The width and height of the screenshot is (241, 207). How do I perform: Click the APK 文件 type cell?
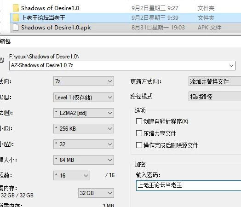(x=209, y=28)
